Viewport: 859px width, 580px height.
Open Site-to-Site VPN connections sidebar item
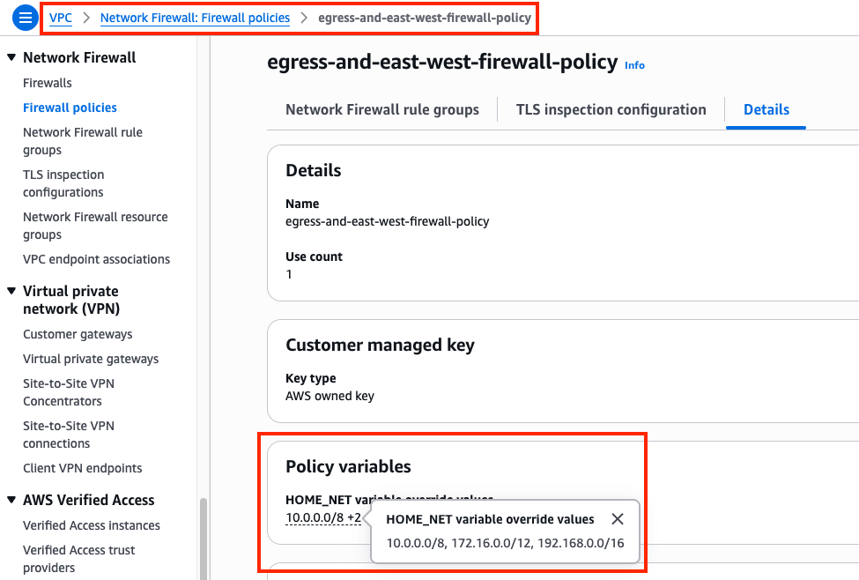click(x=69, y=435)
